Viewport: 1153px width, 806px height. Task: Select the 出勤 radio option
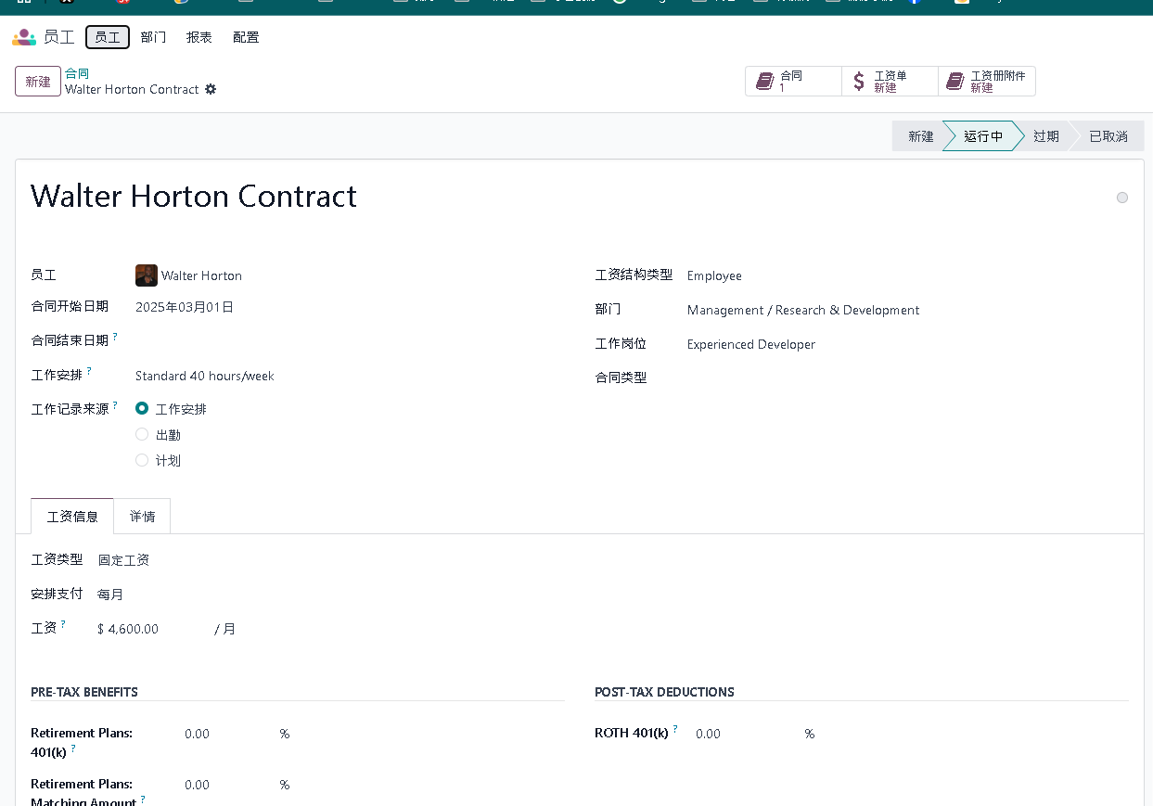click(142, 434)
